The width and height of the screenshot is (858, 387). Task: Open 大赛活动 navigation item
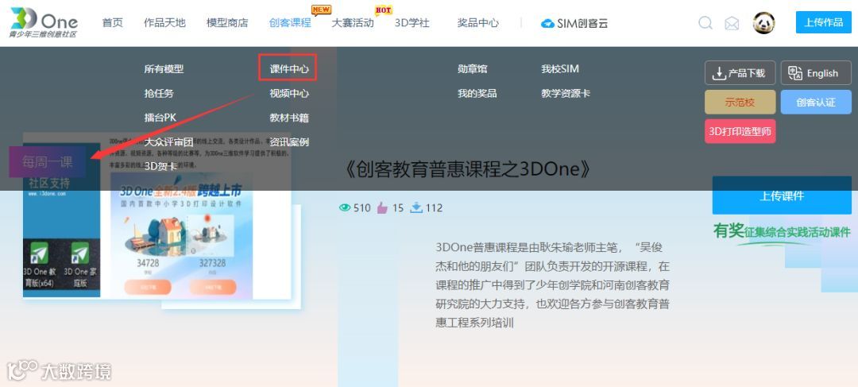[x=353, y=23]
